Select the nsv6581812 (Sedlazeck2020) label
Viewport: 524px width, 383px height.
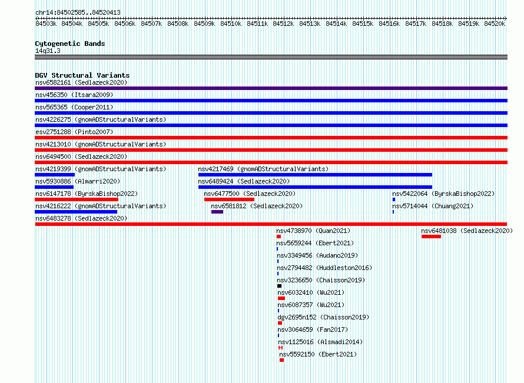[x=257, y=206]
